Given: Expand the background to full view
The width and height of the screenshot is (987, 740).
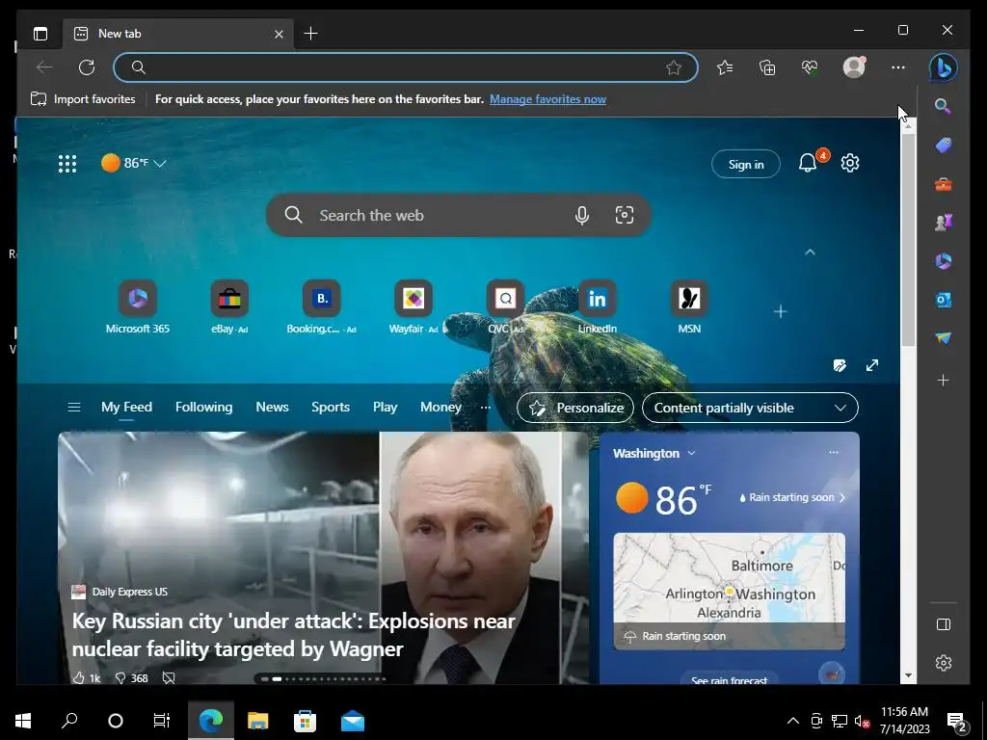Looking at the screenshot, I should [871, 365].
